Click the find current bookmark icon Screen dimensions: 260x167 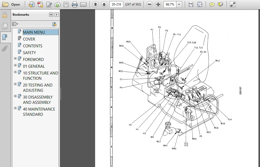point(54,24)
